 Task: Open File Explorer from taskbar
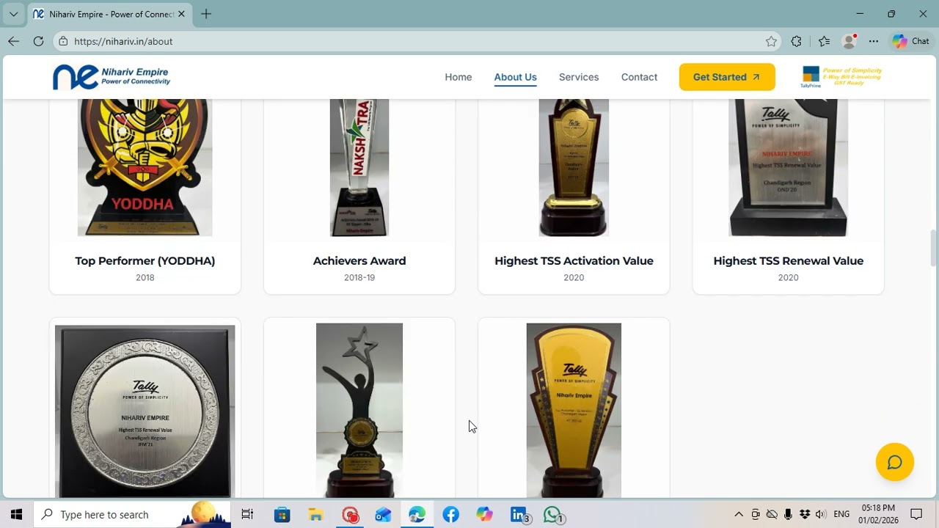tap(315, 515)
